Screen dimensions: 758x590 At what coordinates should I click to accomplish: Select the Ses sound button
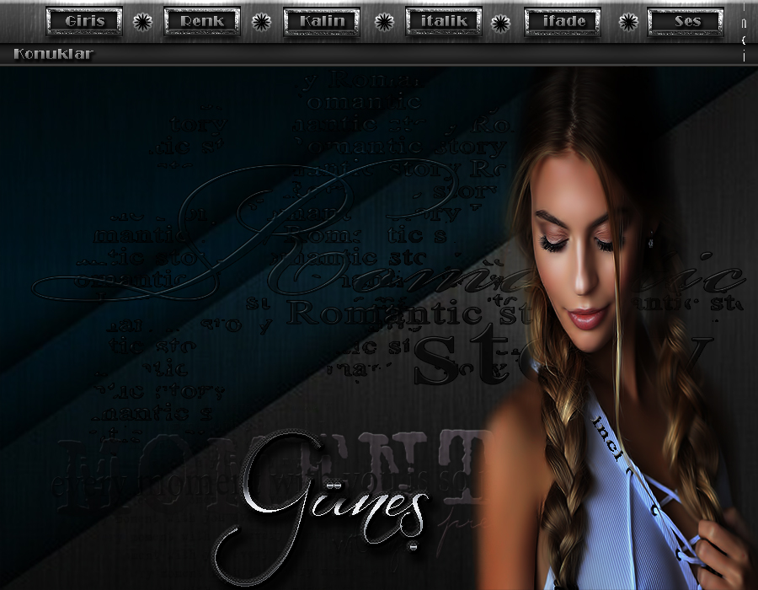pyautogui.click(x=686, y=21)
